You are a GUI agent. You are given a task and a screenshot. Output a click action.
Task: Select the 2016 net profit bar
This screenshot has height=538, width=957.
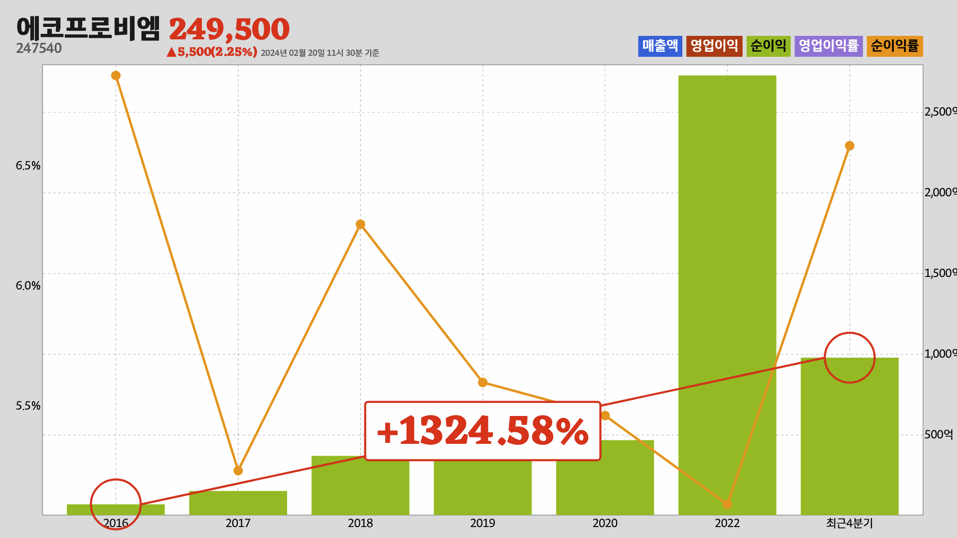coord(116,510)
